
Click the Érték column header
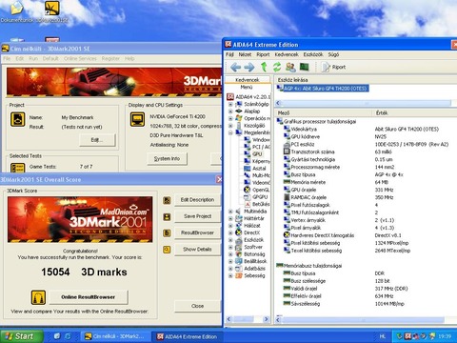(x=414, y=113)
